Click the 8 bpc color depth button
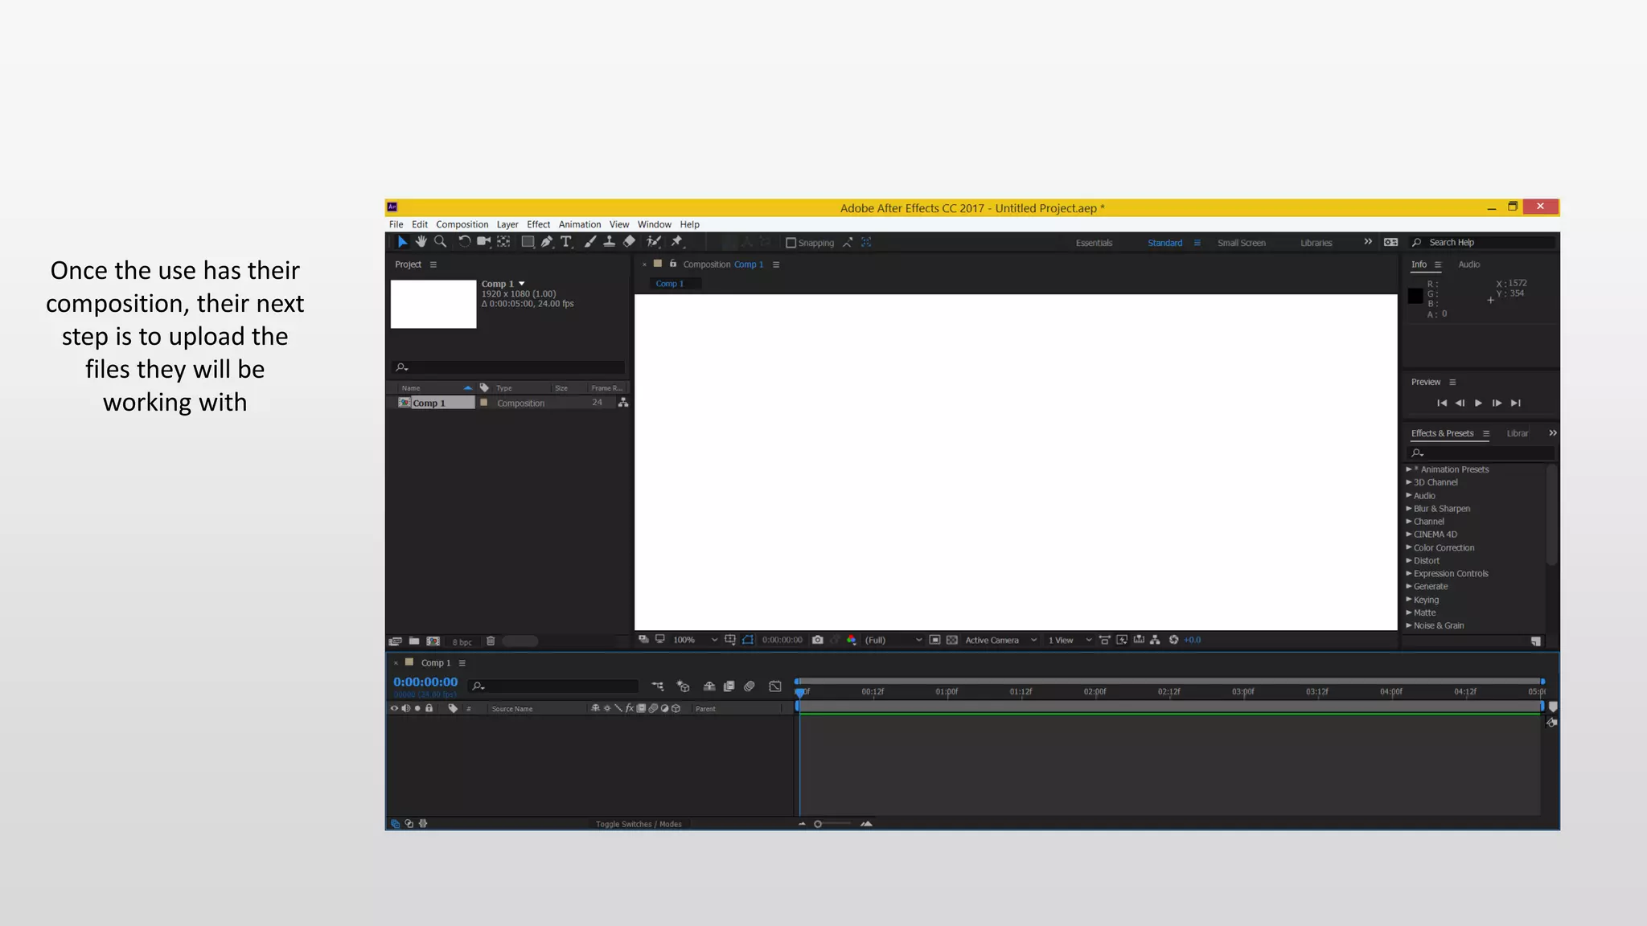The width and height of the screenshot is (1647, 926). point(462,642)
